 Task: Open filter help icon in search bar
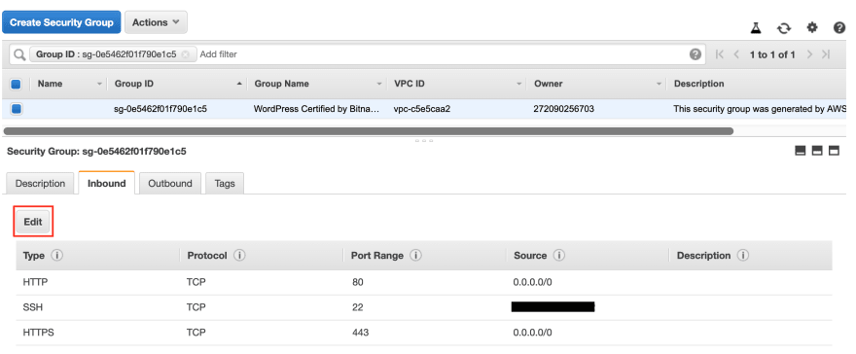coord(695,54)
